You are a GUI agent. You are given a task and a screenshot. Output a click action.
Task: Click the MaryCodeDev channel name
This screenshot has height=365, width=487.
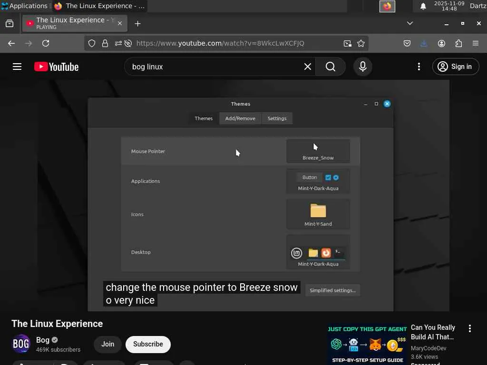[429, 348]
